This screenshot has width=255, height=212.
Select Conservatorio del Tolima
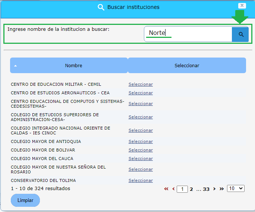coord(141,180)
